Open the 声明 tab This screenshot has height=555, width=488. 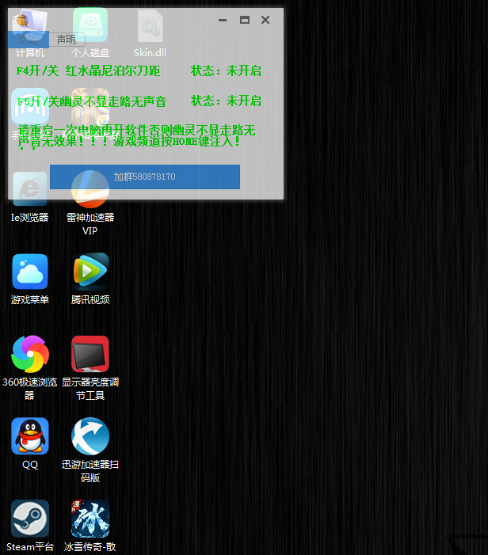(x=67, y=40)
